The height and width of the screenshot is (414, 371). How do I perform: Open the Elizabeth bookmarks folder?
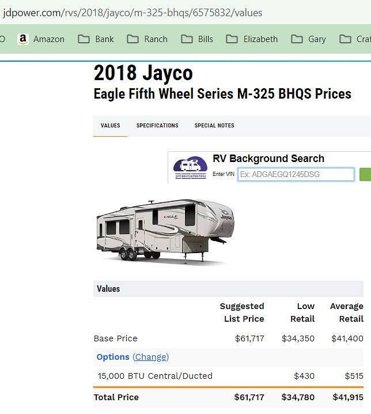point(252,39)
